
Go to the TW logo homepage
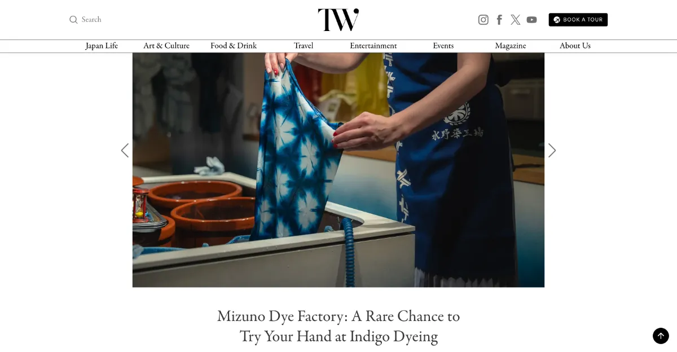point(338,20)
